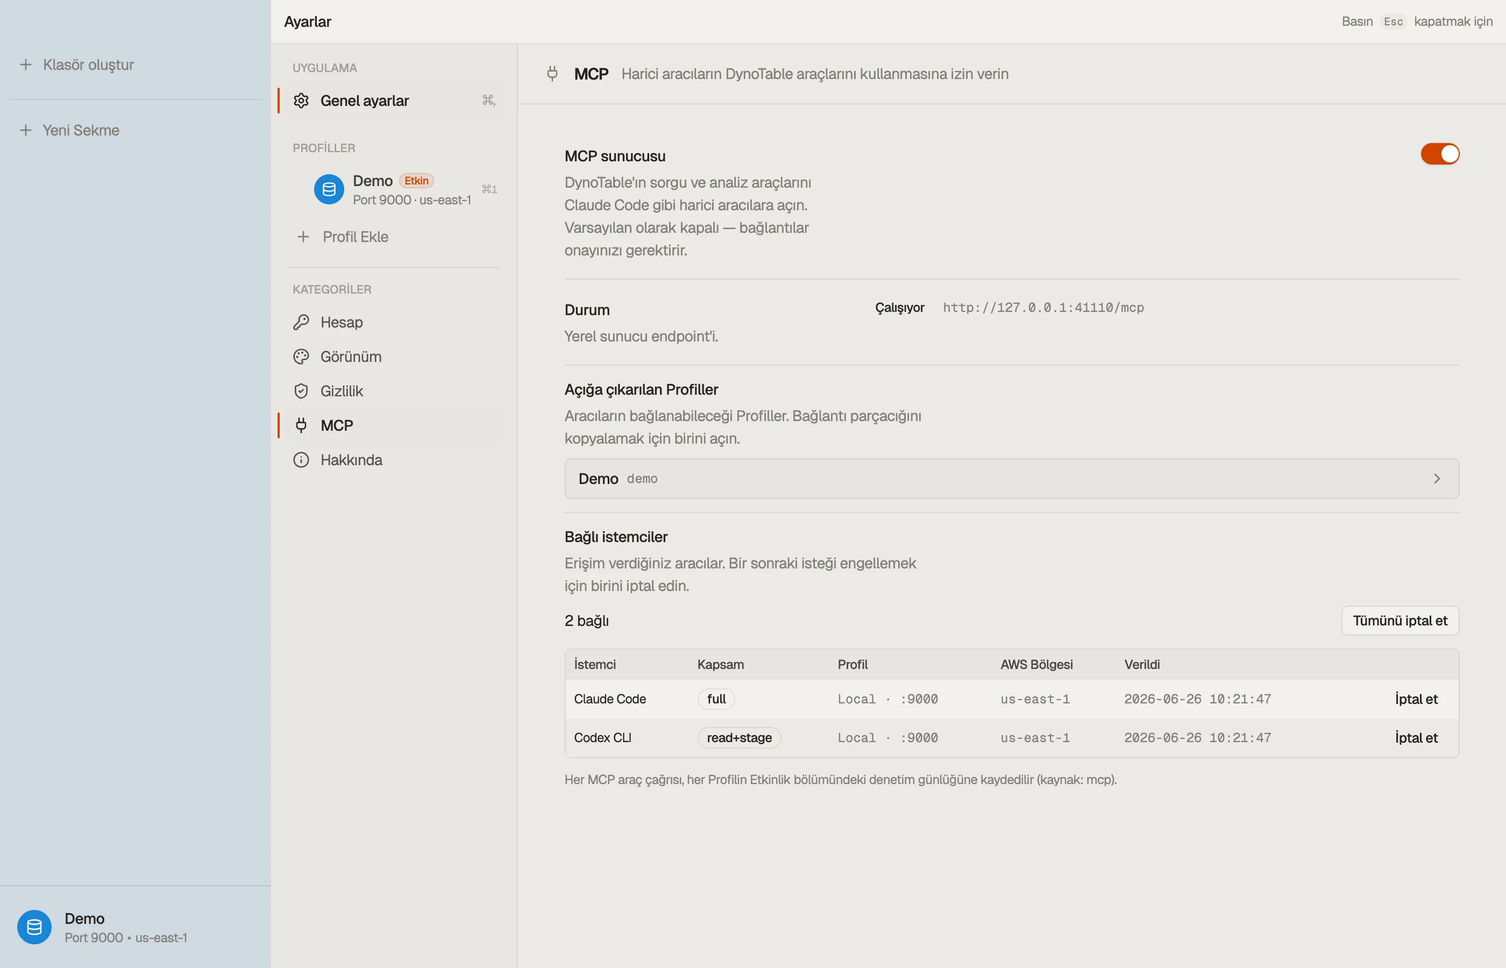Viewport: 1506px width, 968px height.
Task: Revoke Codex CLI with İptal et
Action: [1416, 738]
